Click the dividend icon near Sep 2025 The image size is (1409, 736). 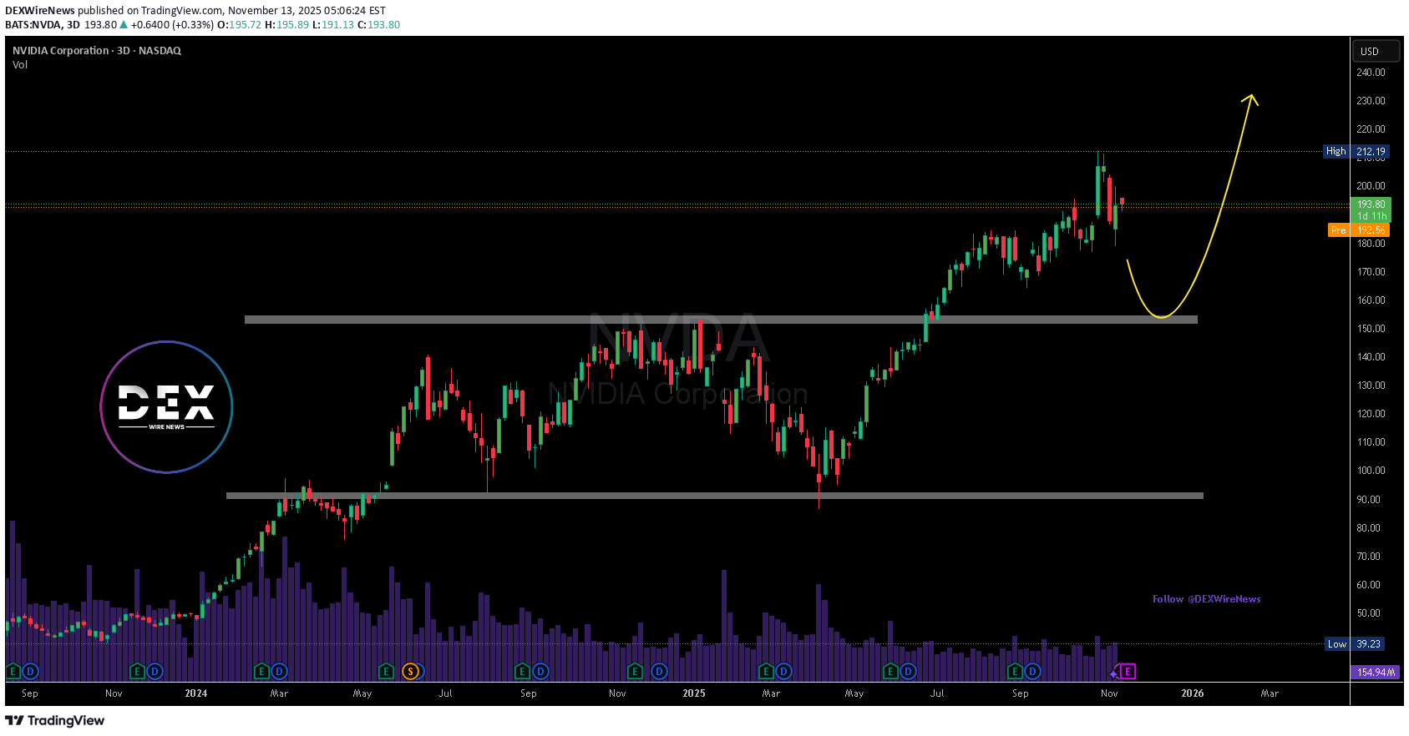click(1032, 671)
